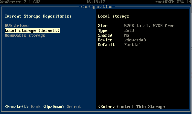The image size is (192, 114).
Task: Click the Configuration title at top
Action: (97, 7)
